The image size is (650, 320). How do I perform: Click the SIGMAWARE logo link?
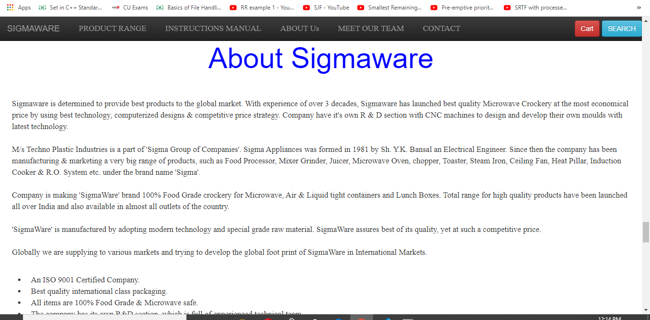click(x=33, y=29)
